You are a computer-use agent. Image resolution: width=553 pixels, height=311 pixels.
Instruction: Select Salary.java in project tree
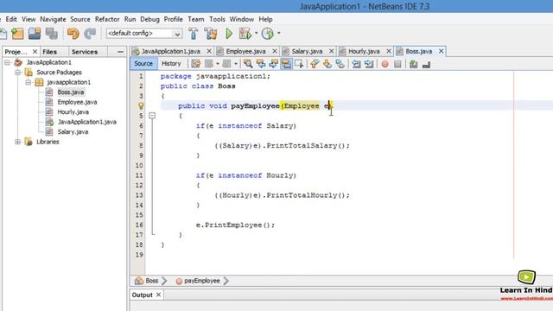73,132
